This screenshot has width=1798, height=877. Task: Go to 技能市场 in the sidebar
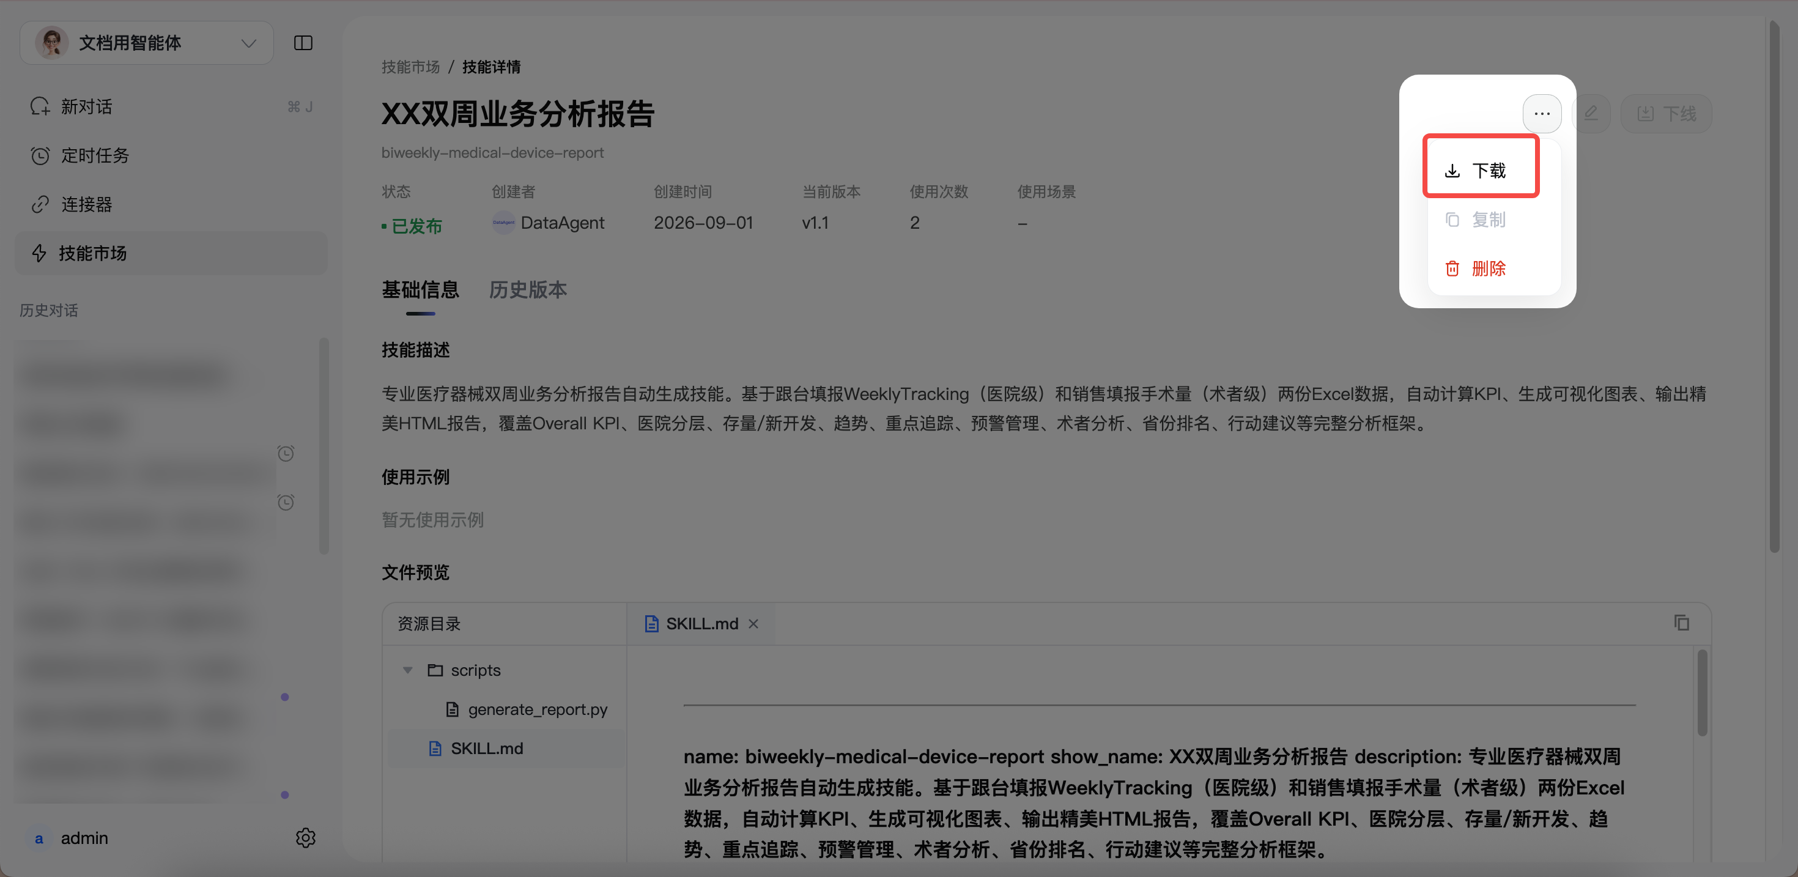point(171,253)
